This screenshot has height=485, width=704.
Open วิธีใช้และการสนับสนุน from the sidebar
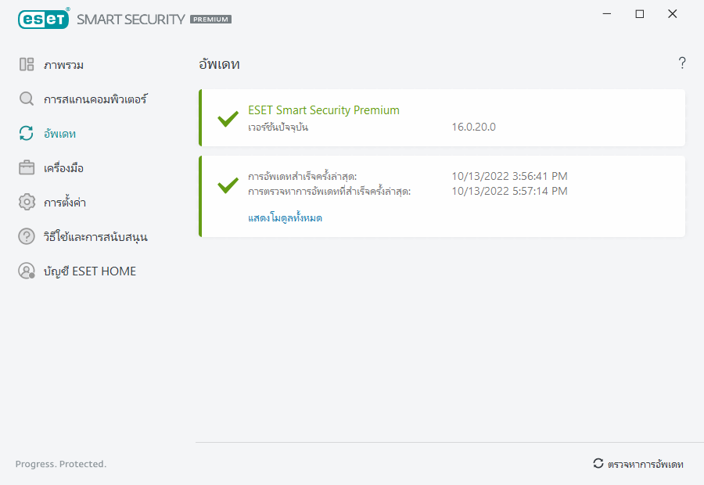tap(95, 237)
